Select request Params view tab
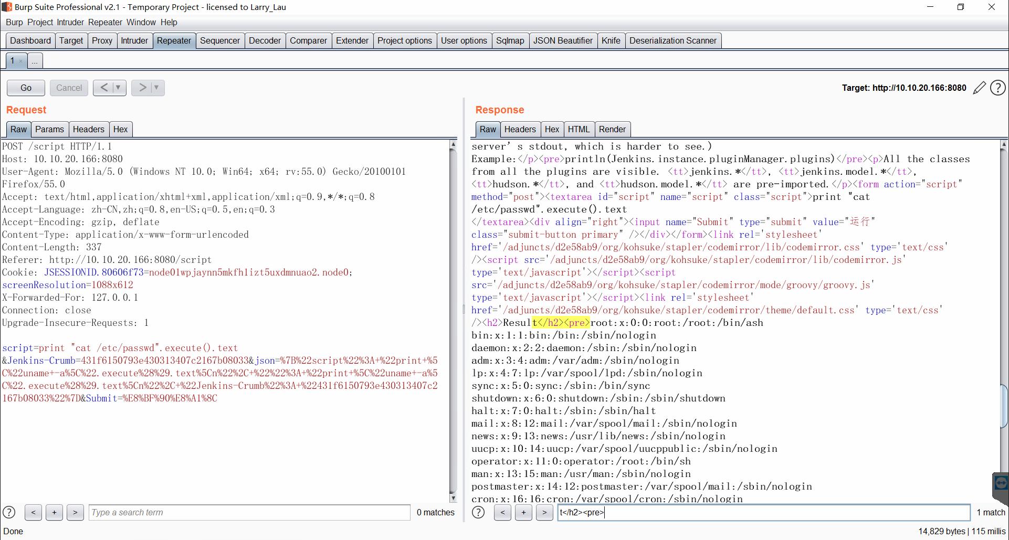 [x=49, y=129]
